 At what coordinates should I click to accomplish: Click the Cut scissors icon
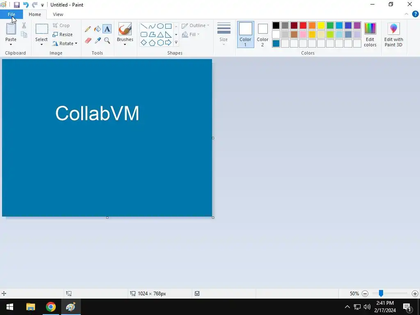tap(24, 25)
